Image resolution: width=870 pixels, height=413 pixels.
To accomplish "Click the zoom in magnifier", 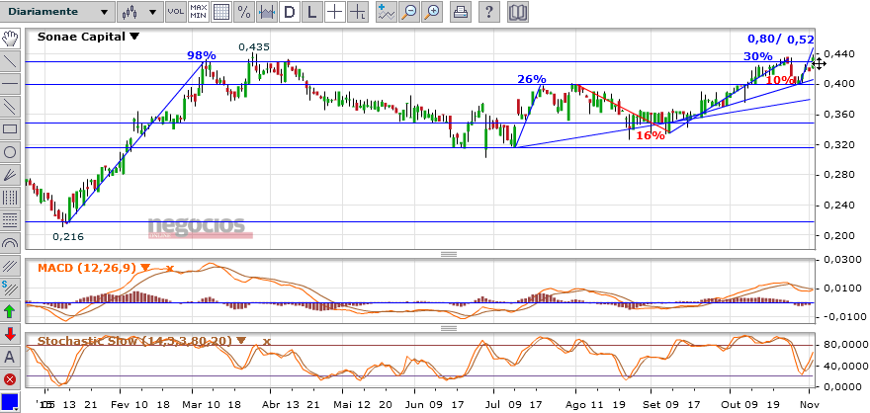I will pos(432,12).
